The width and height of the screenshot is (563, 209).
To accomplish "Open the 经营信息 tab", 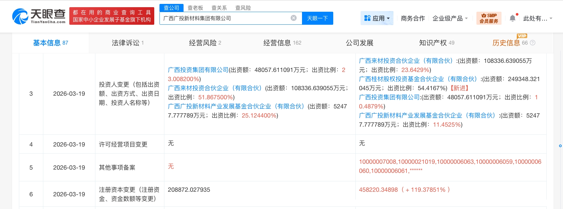I will click(x=282, y=43).
